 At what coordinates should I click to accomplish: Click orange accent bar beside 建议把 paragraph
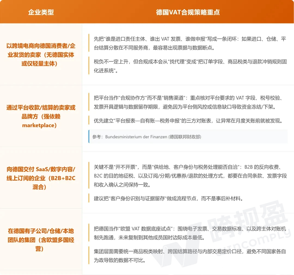point(89,198)
